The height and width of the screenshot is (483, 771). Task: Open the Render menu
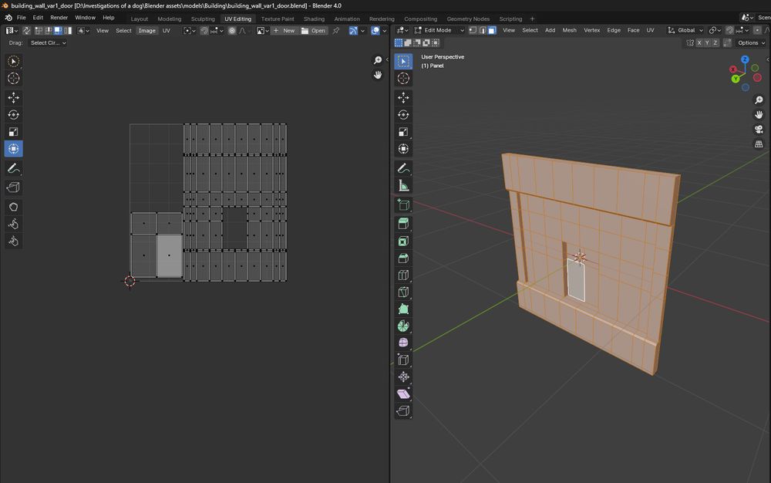click(59, 17)
